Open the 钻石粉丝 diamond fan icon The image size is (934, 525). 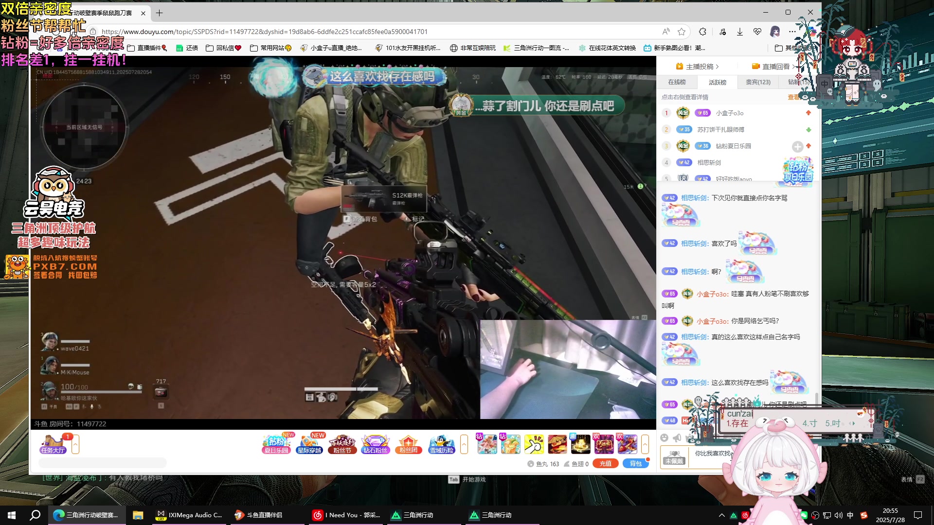375,444
